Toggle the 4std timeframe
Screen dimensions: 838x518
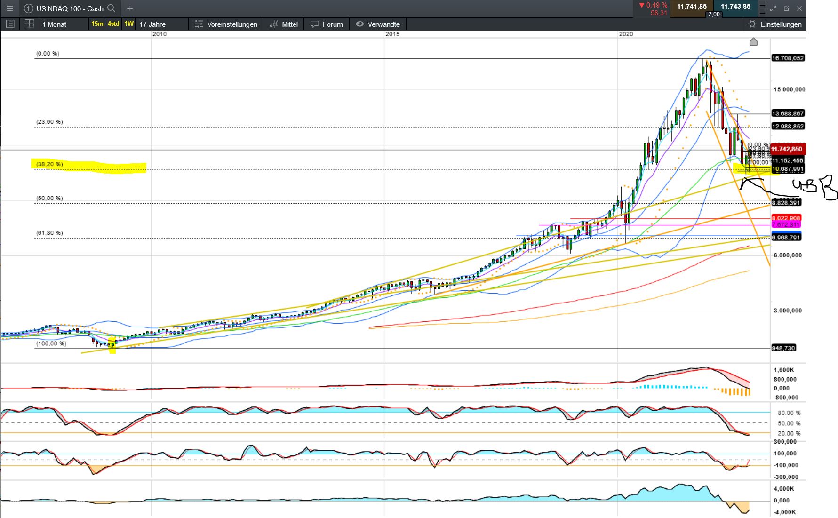113,24
